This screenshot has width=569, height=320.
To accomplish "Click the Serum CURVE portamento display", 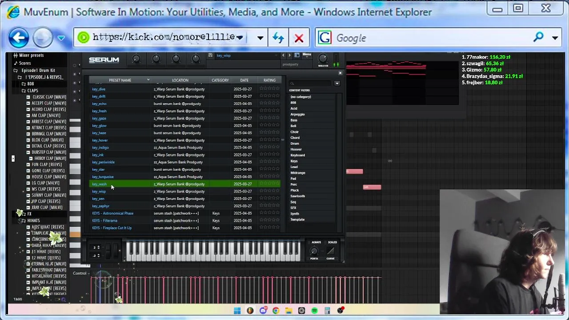I will (x=330, y=251).
